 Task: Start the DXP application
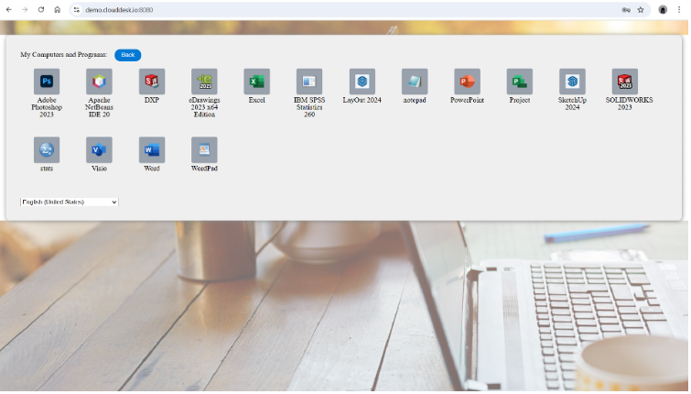pyautogui.click(x=152, y=82)
